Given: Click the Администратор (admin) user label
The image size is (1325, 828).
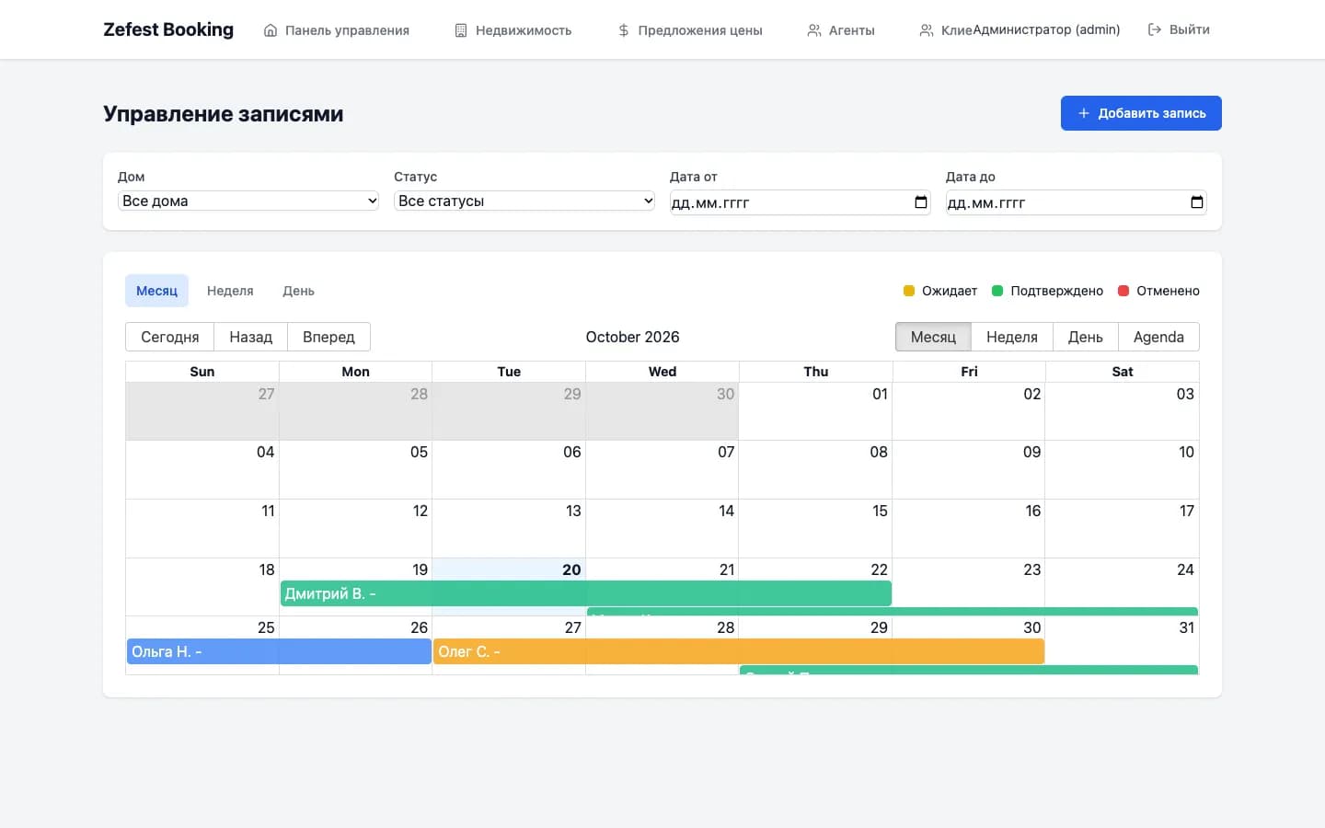Looking at the screenshot, I should [1046, 29].
